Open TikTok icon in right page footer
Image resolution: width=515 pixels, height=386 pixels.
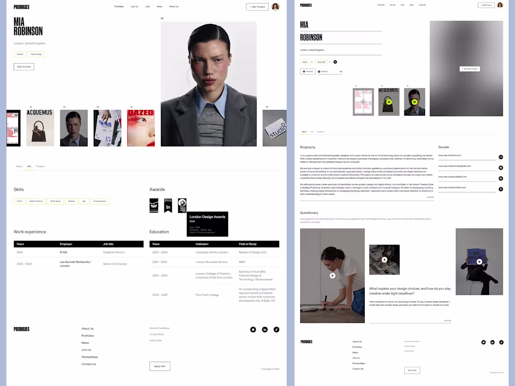coord(501,342)
